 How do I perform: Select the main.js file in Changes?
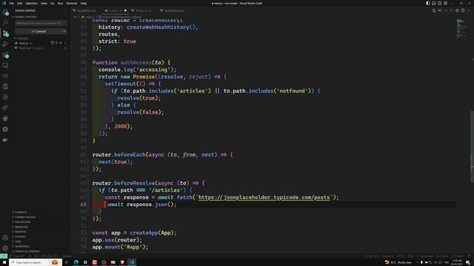[x=40, y=43]
